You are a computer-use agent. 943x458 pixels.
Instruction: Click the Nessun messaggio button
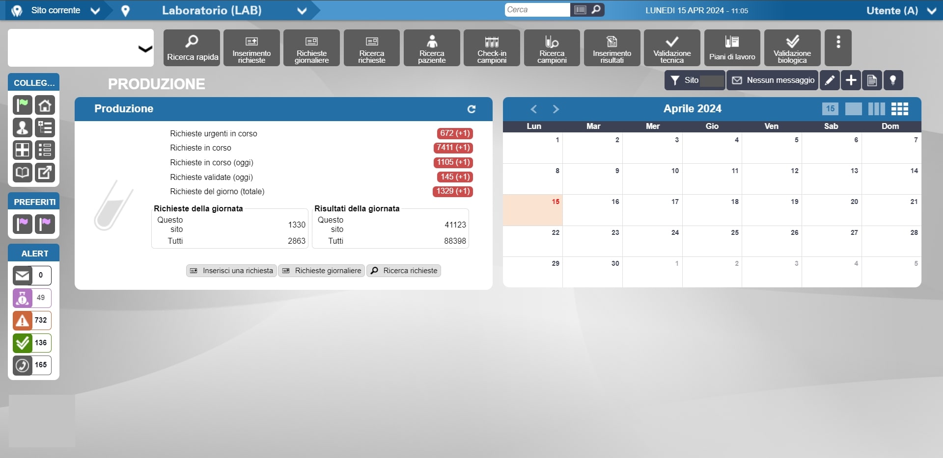coord(773,80)
